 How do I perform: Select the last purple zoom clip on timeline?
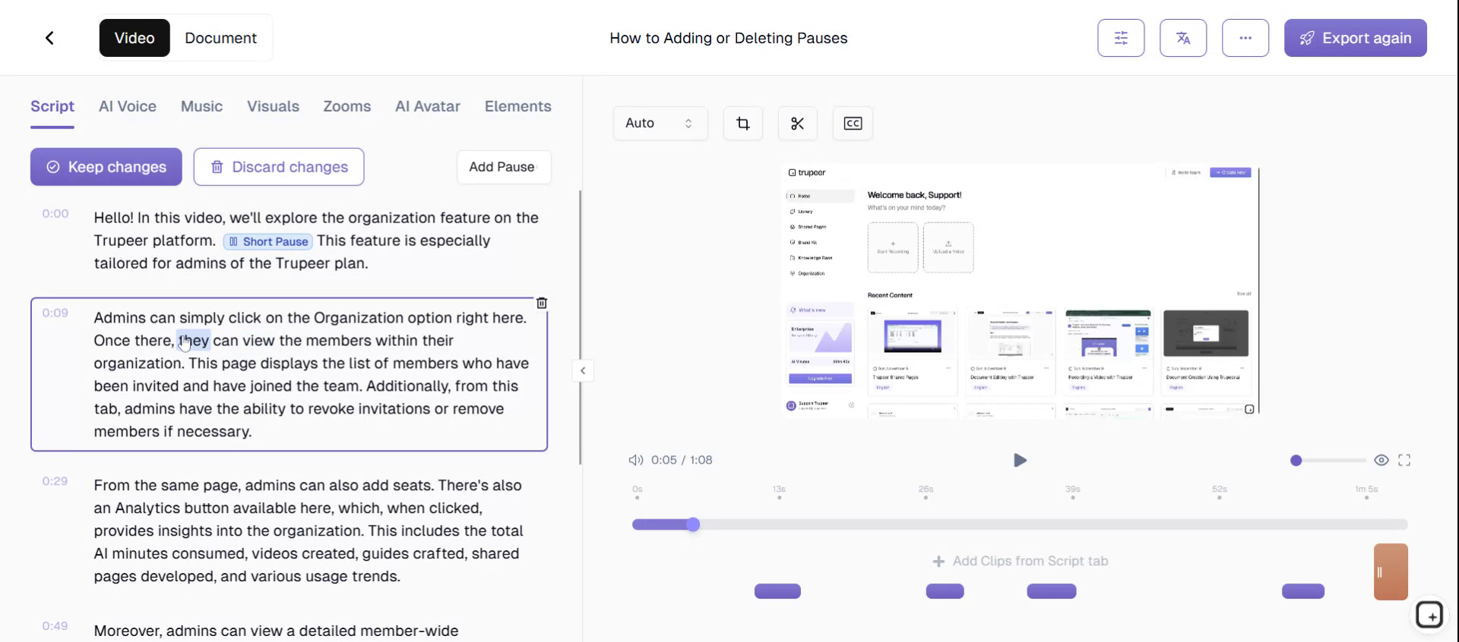(1303, 591)
